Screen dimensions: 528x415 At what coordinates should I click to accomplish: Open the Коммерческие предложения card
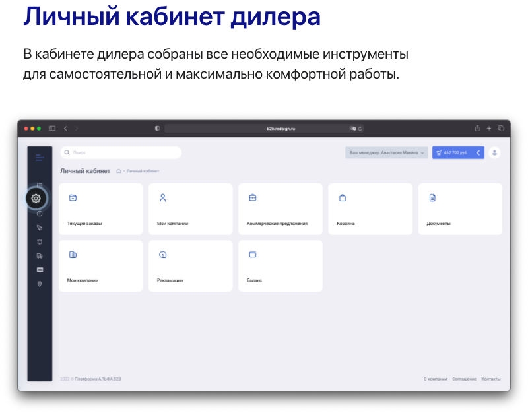click(280, 208)
